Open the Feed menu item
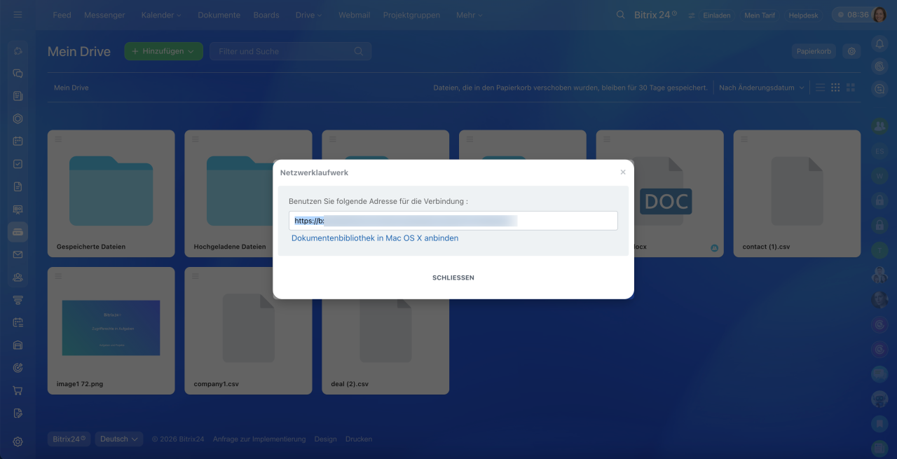The height and width of the screenshot is (459, 897). coord(62,15)
